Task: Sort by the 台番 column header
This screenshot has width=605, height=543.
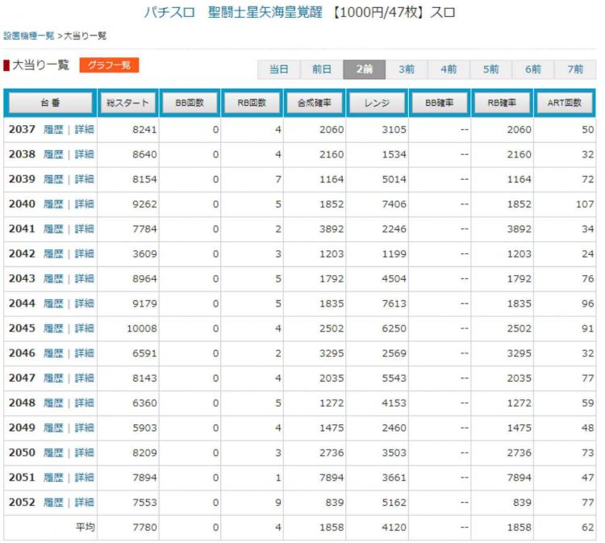Action: pyautogui.click(x=51, y=102)
